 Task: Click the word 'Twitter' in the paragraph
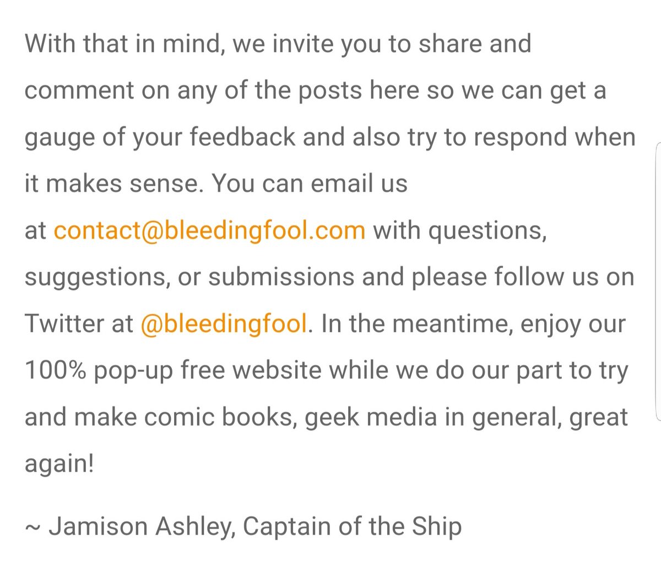point(64,323)
